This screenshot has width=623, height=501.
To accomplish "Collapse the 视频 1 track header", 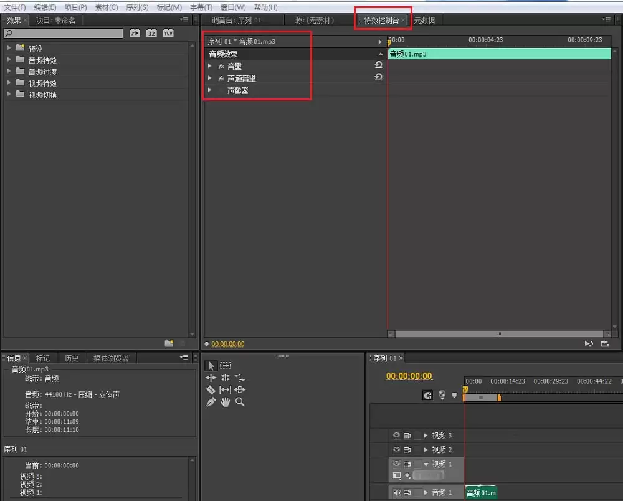I will pos(426,464).
